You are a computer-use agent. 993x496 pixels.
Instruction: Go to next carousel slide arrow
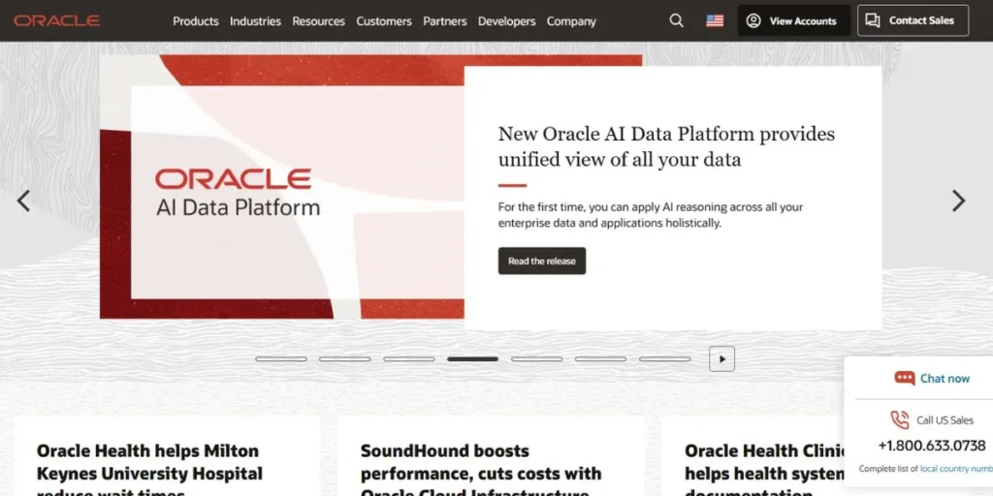coord(959,201)
